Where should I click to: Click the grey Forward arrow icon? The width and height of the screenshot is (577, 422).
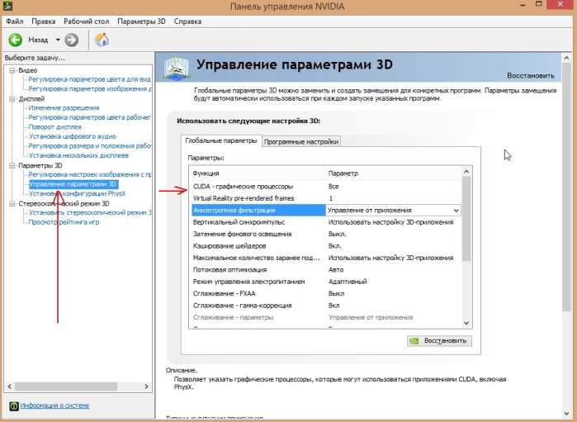coord(72,40)
